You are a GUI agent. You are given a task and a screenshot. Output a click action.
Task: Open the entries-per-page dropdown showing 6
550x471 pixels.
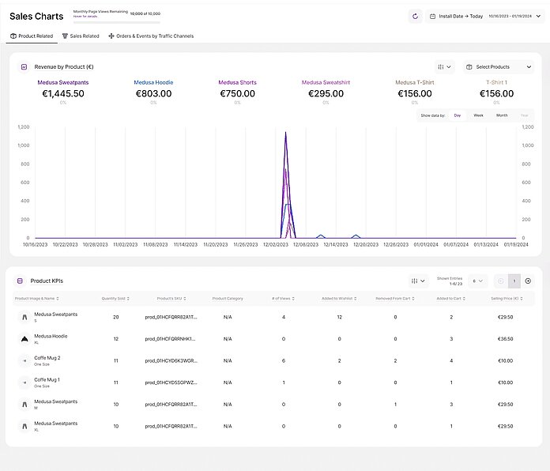(478, 281)
